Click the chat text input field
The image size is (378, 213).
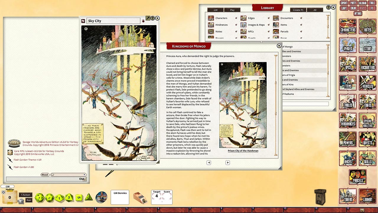(42, 179)
